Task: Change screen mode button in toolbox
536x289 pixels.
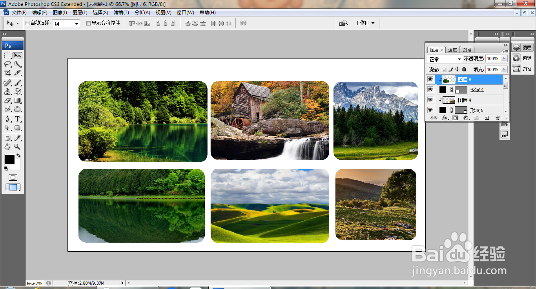Action: pos(13,187)
